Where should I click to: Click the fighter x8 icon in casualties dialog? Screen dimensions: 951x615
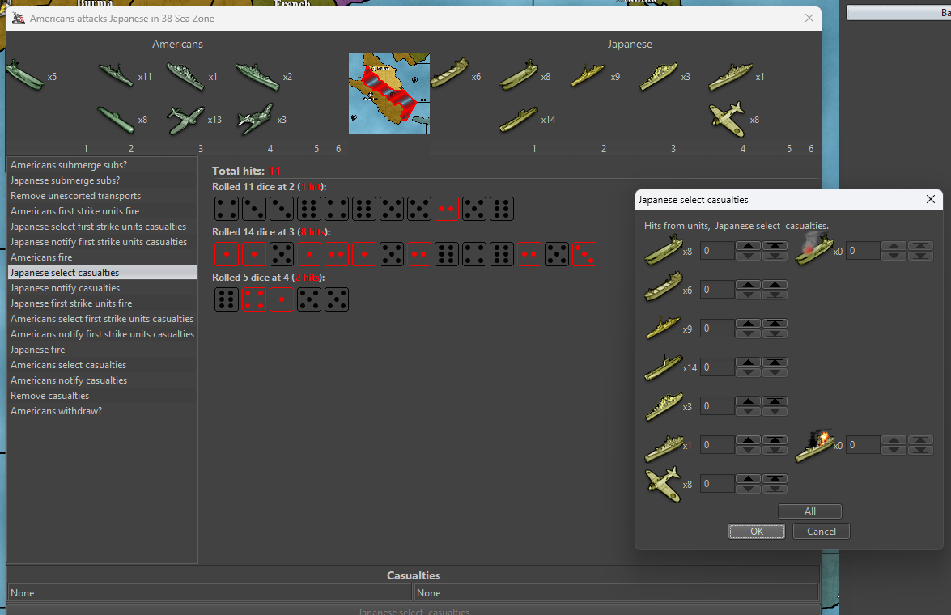tap(663, 484)
